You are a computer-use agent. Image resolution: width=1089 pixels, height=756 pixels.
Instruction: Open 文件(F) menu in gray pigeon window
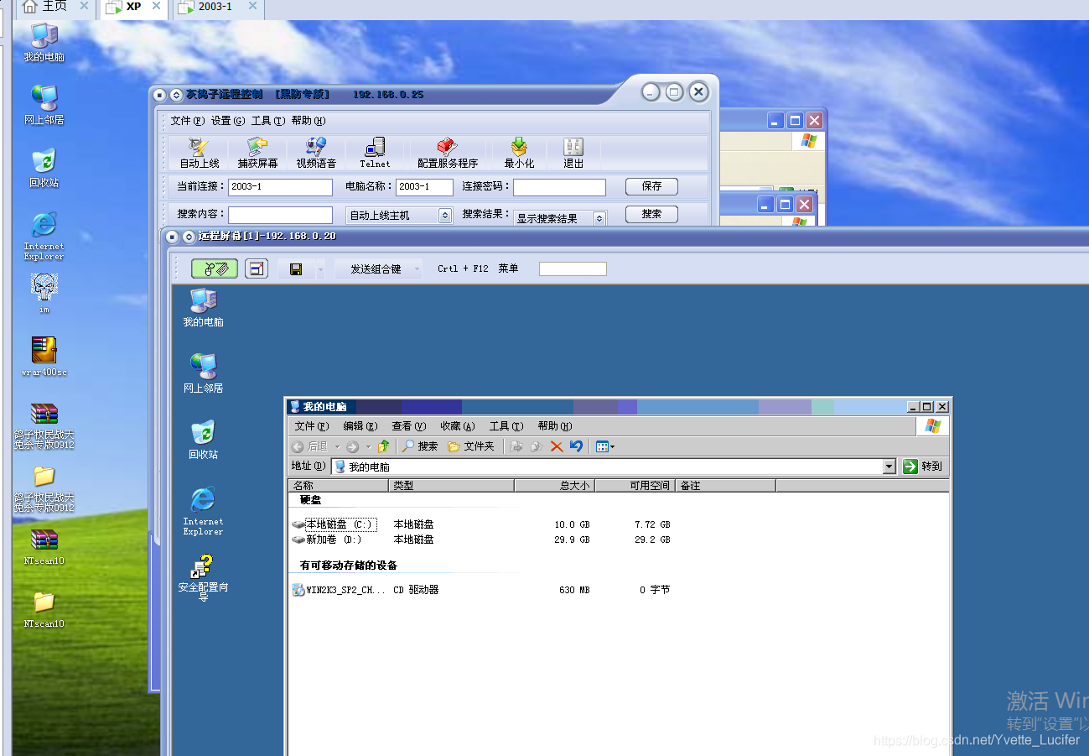pyautogui.click(x=188, y=121)
